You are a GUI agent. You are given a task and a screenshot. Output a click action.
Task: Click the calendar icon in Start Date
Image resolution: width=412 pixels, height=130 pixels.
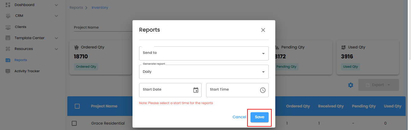click(196, 90)
